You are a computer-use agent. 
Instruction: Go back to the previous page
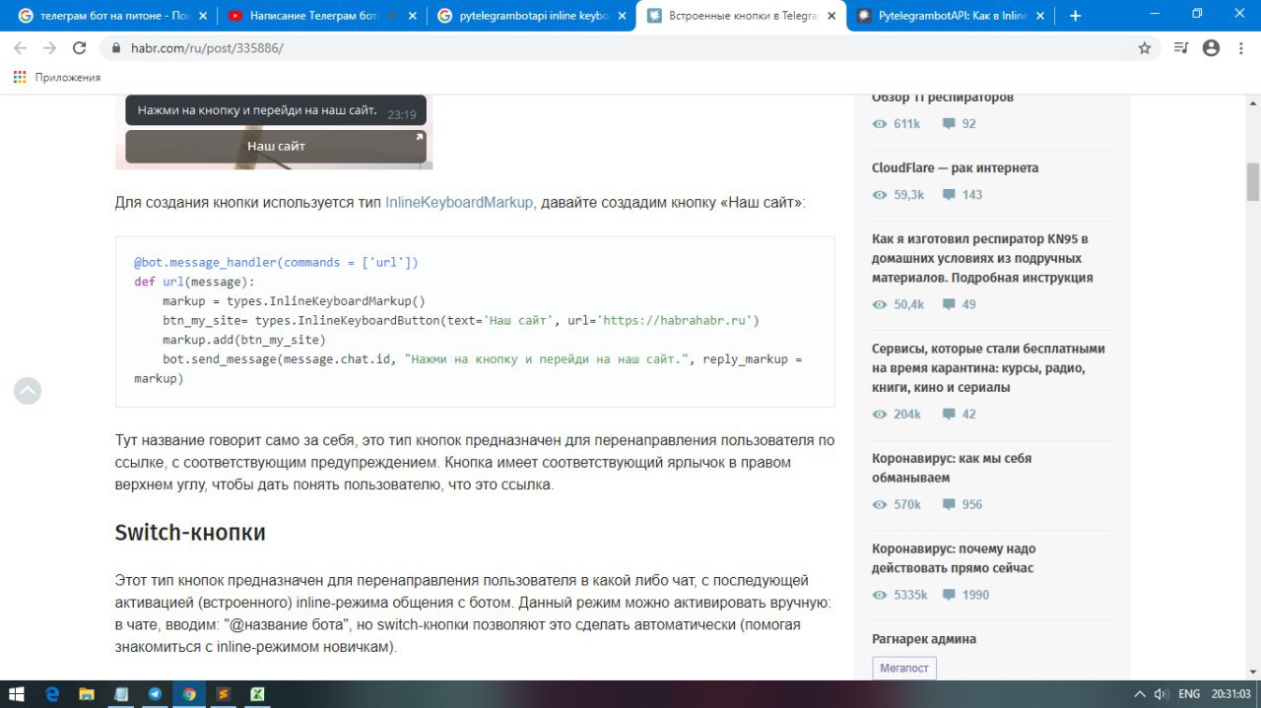pos(20,47)
